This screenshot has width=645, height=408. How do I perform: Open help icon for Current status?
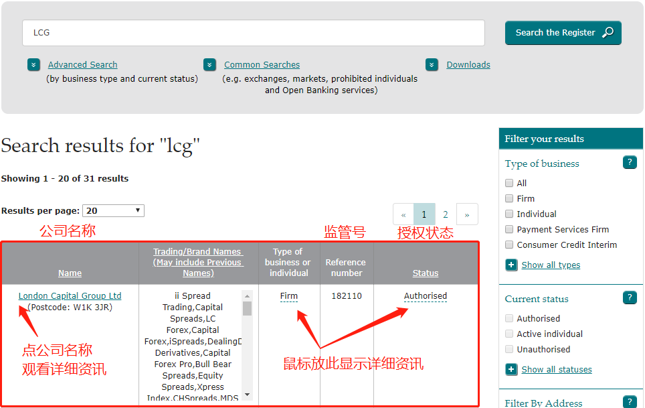coord(629,298)
